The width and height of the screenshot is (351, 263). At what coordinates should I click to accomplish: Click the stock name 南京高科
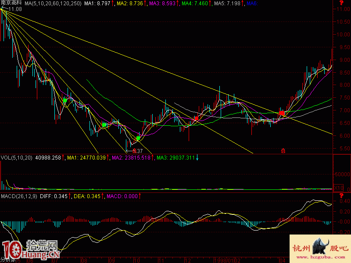tap(11, 3)
